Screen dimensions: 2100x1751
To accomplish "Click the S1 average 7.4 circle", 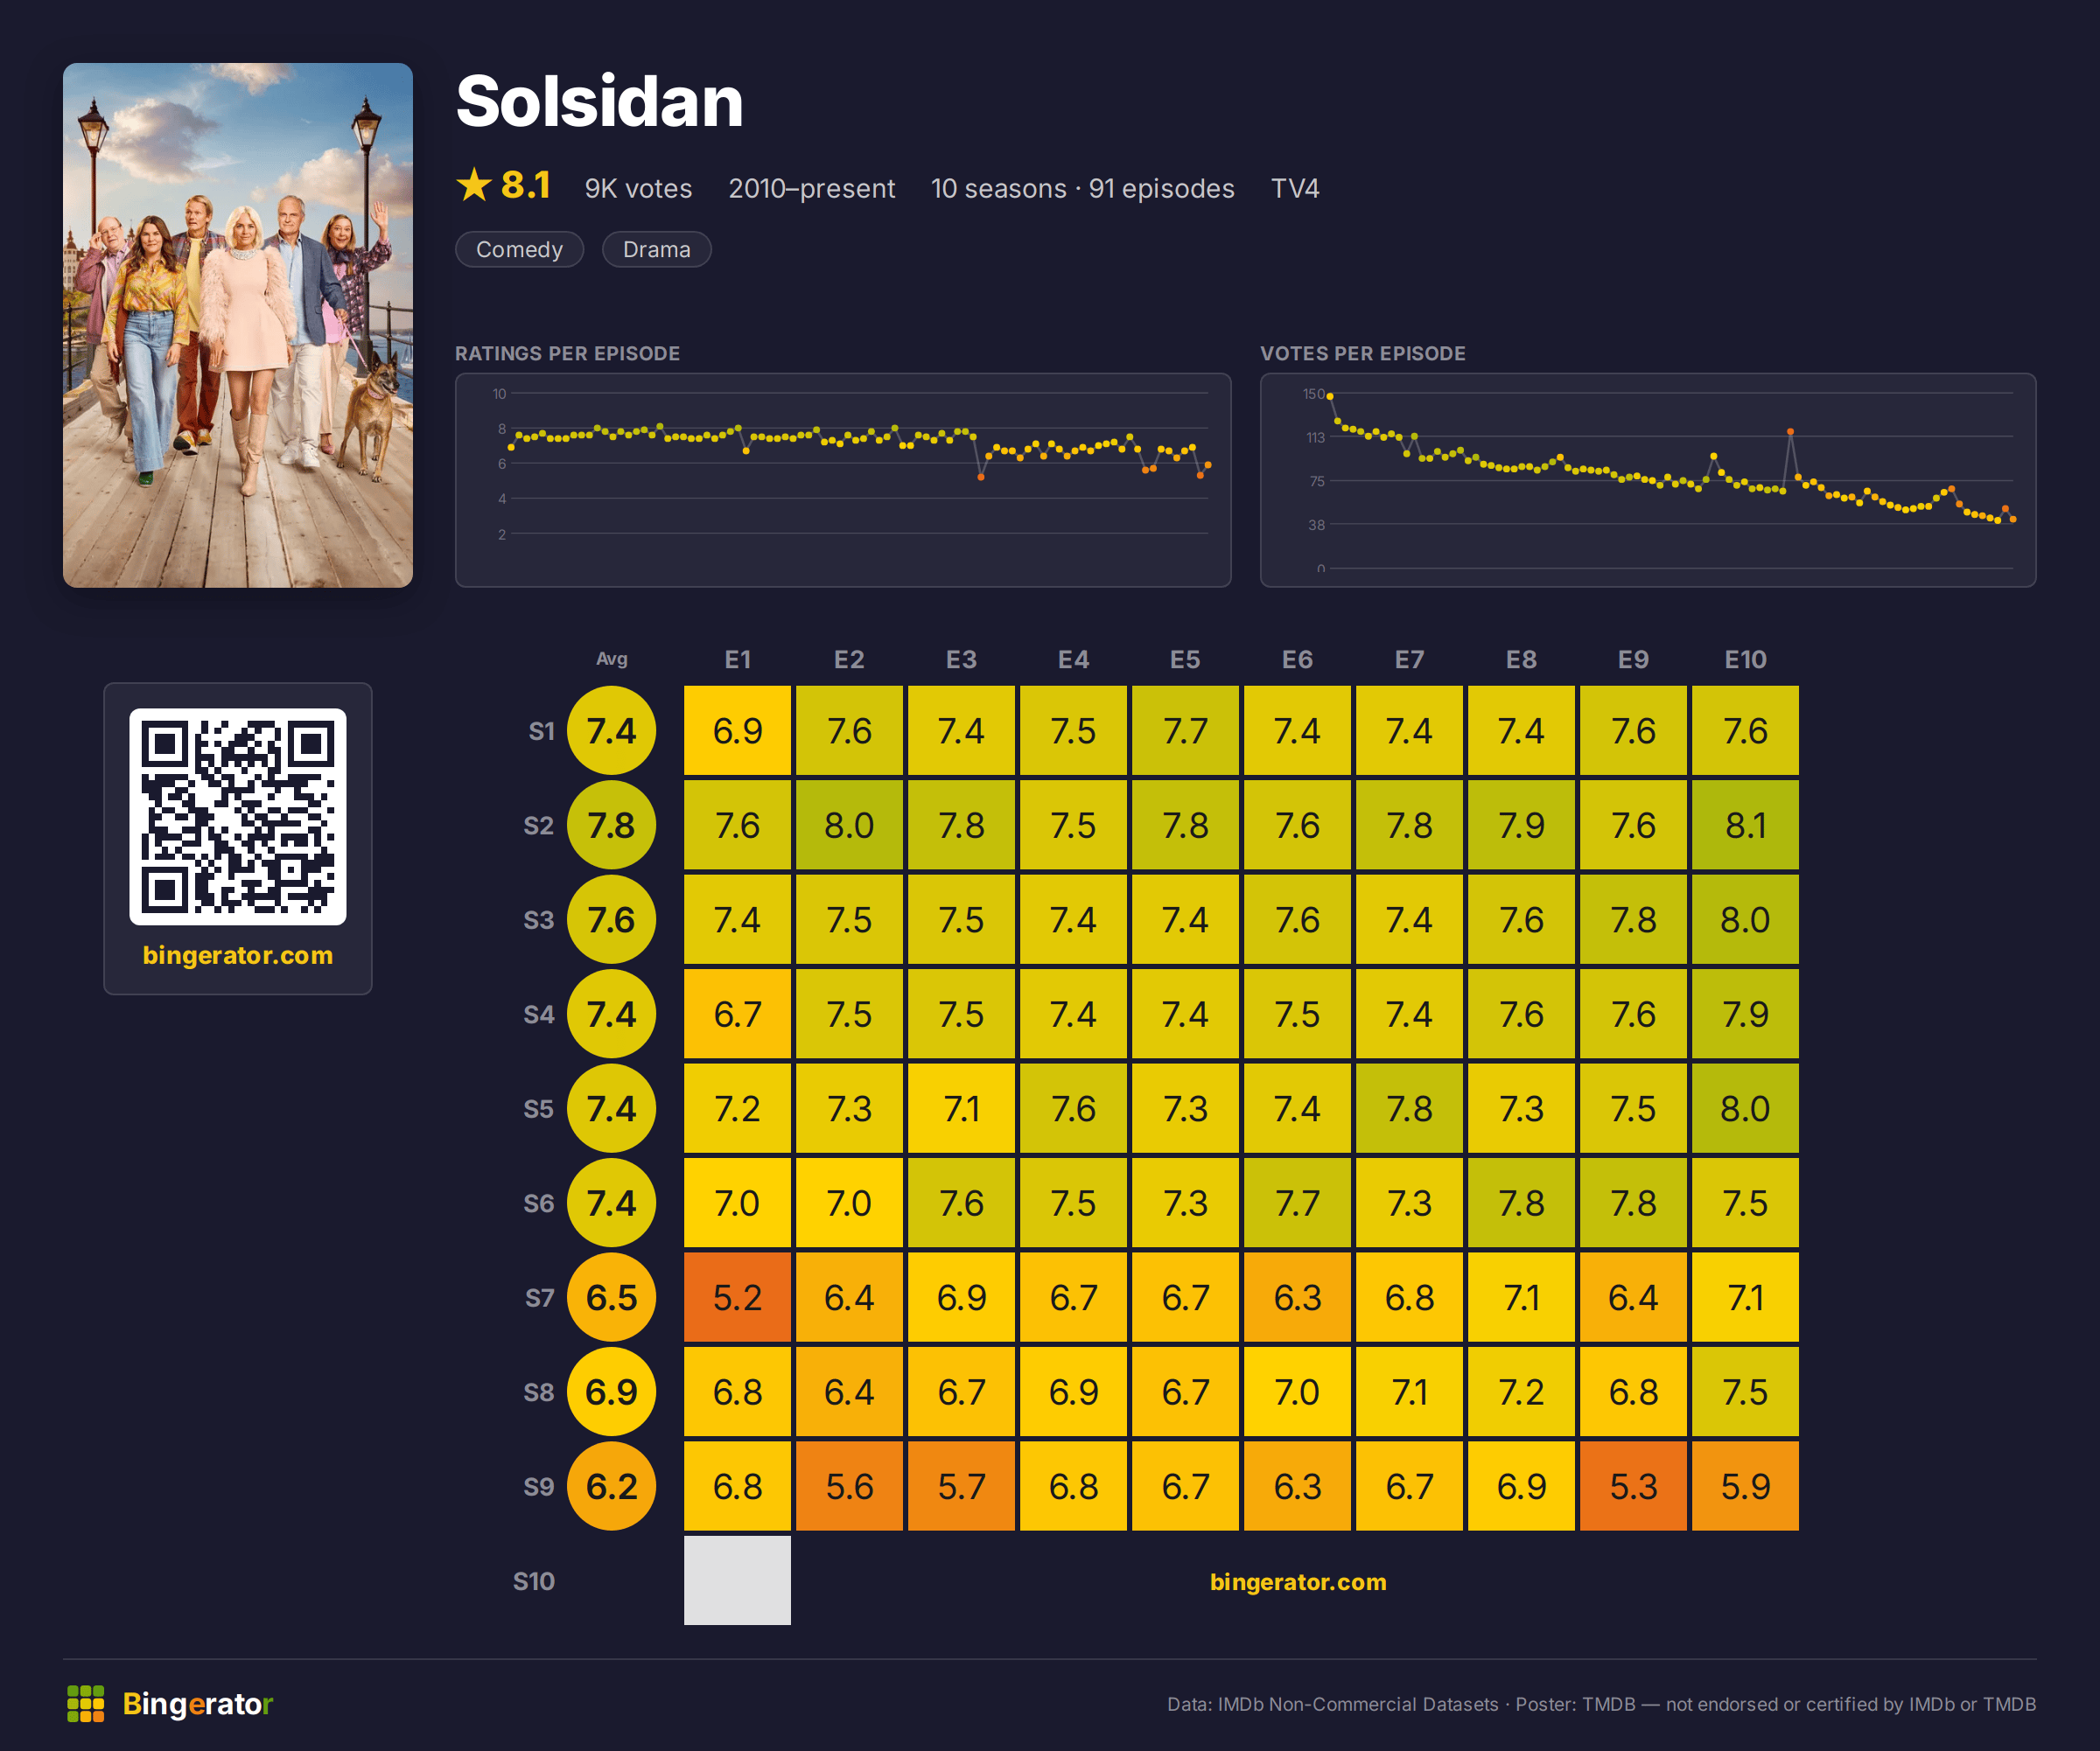I will point(611,730).
